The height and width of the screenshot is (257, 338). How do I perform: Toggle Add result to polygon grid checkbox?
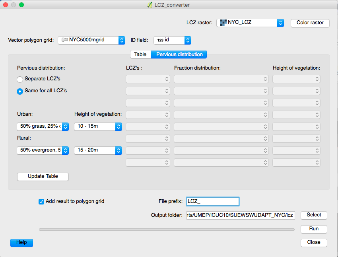click(x=41, y=202)
